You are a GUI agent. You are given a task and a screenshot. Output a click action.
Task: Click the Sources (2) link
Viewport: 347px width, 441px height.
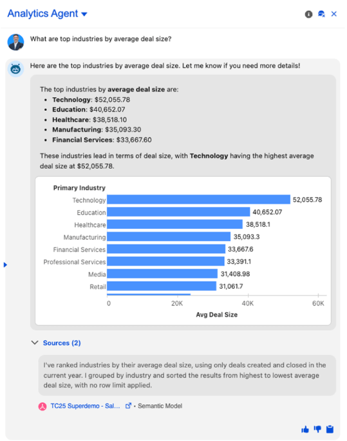pyautogui.click(x=62, y=343)
